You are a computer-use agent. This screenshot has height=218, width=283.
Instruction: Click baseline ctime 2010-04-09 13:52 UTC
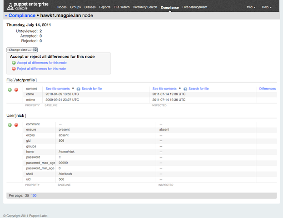tap(62, 94)
